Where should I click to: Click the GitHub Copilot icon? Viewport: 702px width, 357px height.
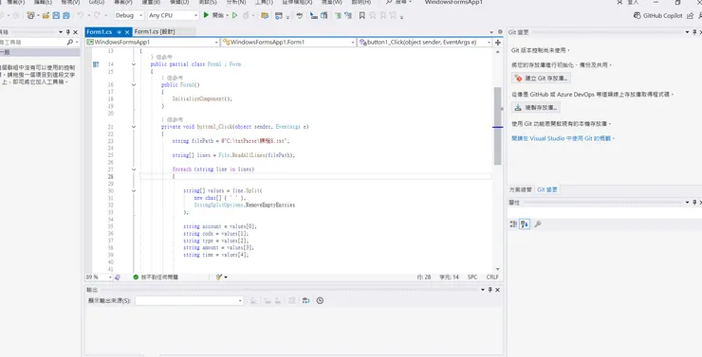tap(637, 15)
